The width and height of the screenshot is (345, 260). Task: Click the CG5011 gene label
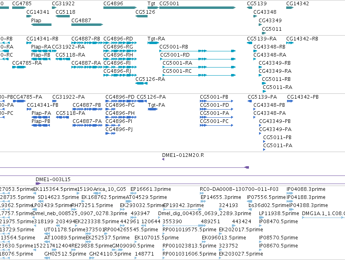(x=272, y=29)
